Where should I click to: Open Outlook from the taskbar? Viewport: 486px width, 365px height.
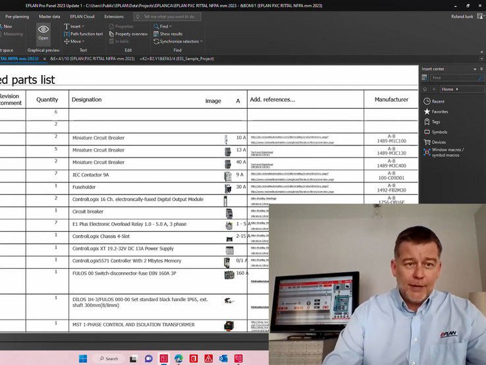point(223,359)
